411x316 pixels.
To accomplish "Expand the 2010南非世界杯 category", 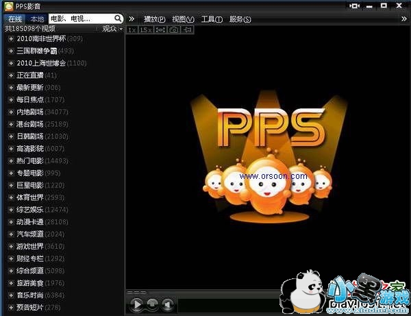I will tap(11, 39).
